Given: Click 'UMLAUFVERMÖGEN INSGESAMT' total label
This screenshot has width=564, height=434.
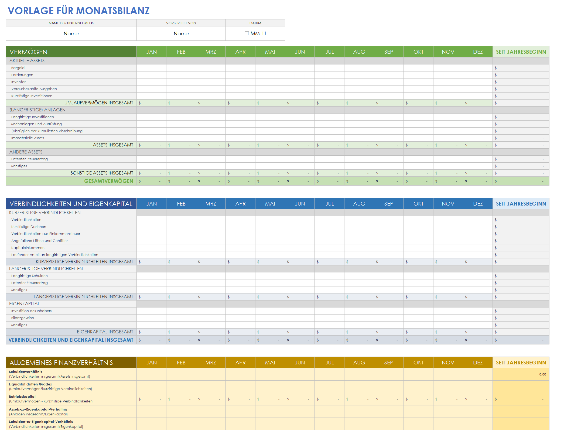Looking at the screenshot, I should coord(99,103).
